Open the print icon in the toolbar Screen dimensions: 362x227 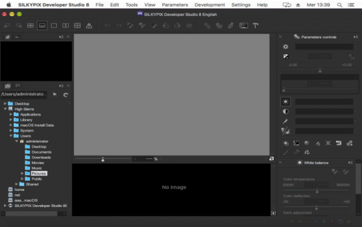tap(231, 25)
